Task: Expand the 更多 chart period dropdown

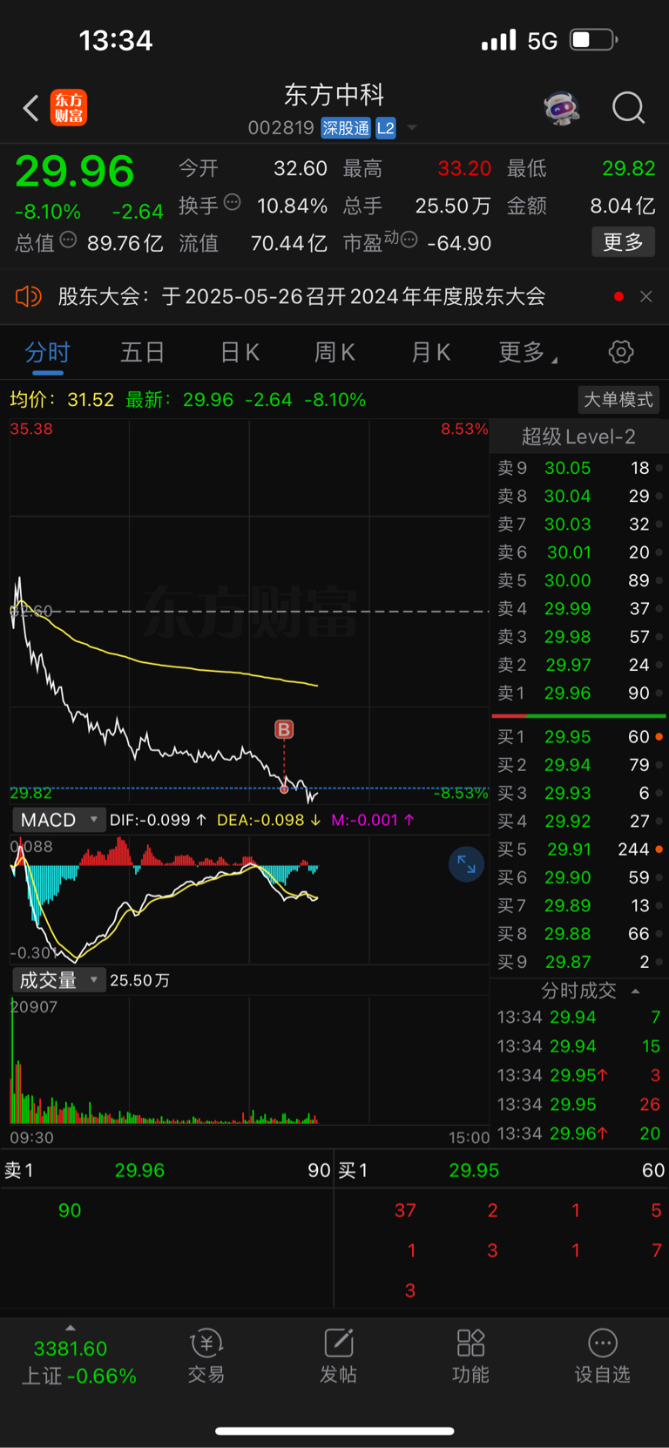Action: 528,352
